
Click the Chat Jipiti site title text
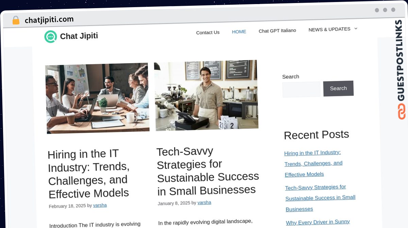click(x=79, y=36)
